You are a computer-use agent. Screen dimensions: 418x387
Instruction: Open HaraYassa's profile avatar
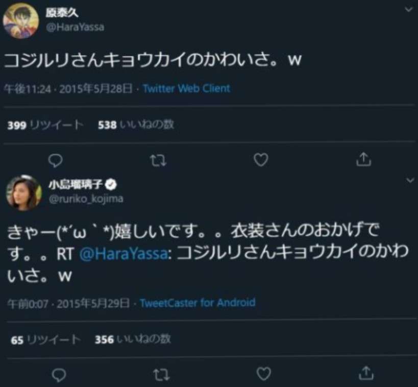point(21,21)
